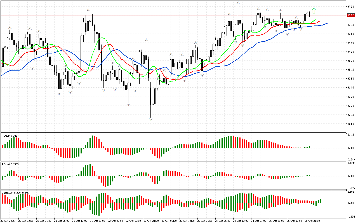This screenshot has height=224, width=358.
Task: Select the AOcust 0.313 indicator label
Action: tap(10, 136)
